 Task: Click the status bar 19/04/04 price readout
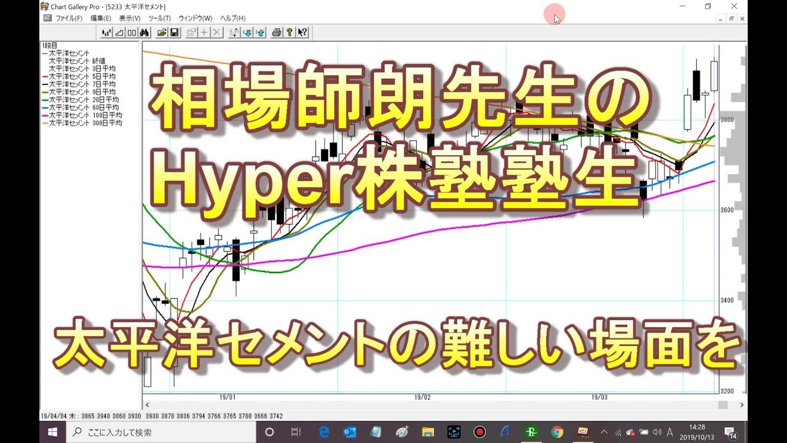(162, 417)
